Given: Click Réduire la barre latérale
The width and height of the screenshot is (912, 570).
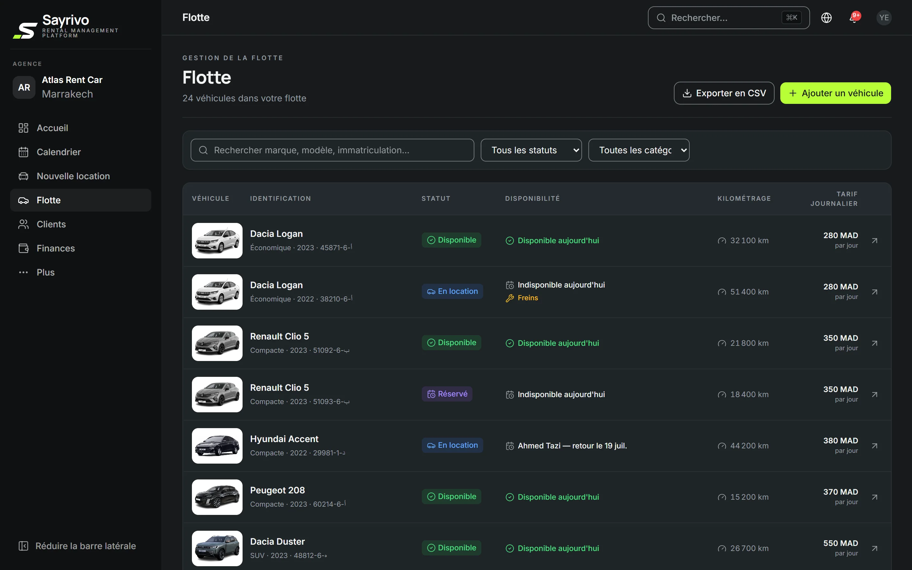Looking at the screenshot, I should point(77,546).
